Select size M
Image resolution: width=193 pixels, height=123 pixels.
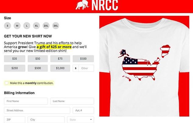(x=17, y=26)
